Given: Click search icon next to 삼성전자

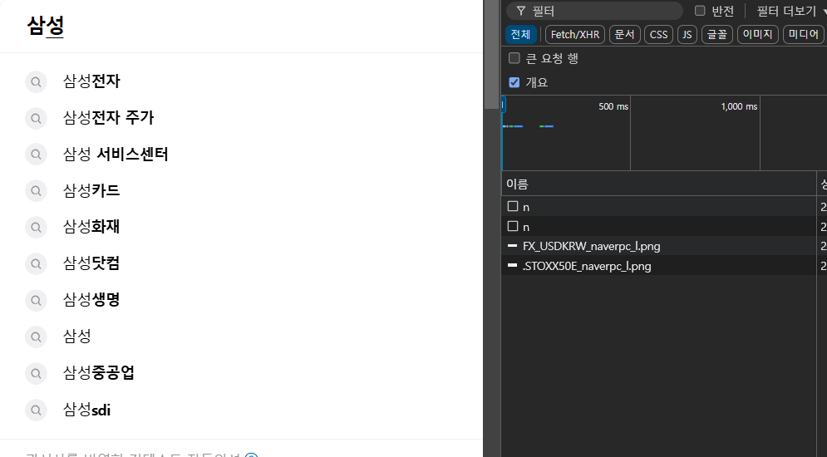Looking at the screenshot, I should (36, 81).
